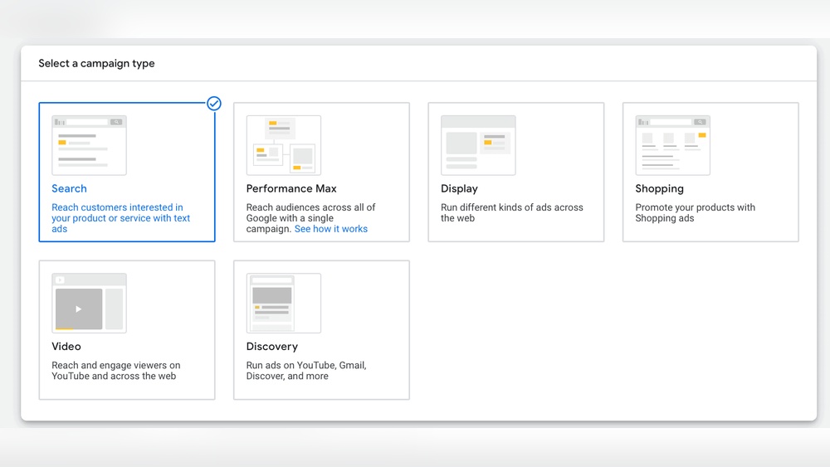The width and height of the screenshot is (830, 467).
Task: Click "Run different kinds of ads" description
Action: (511, 212)
